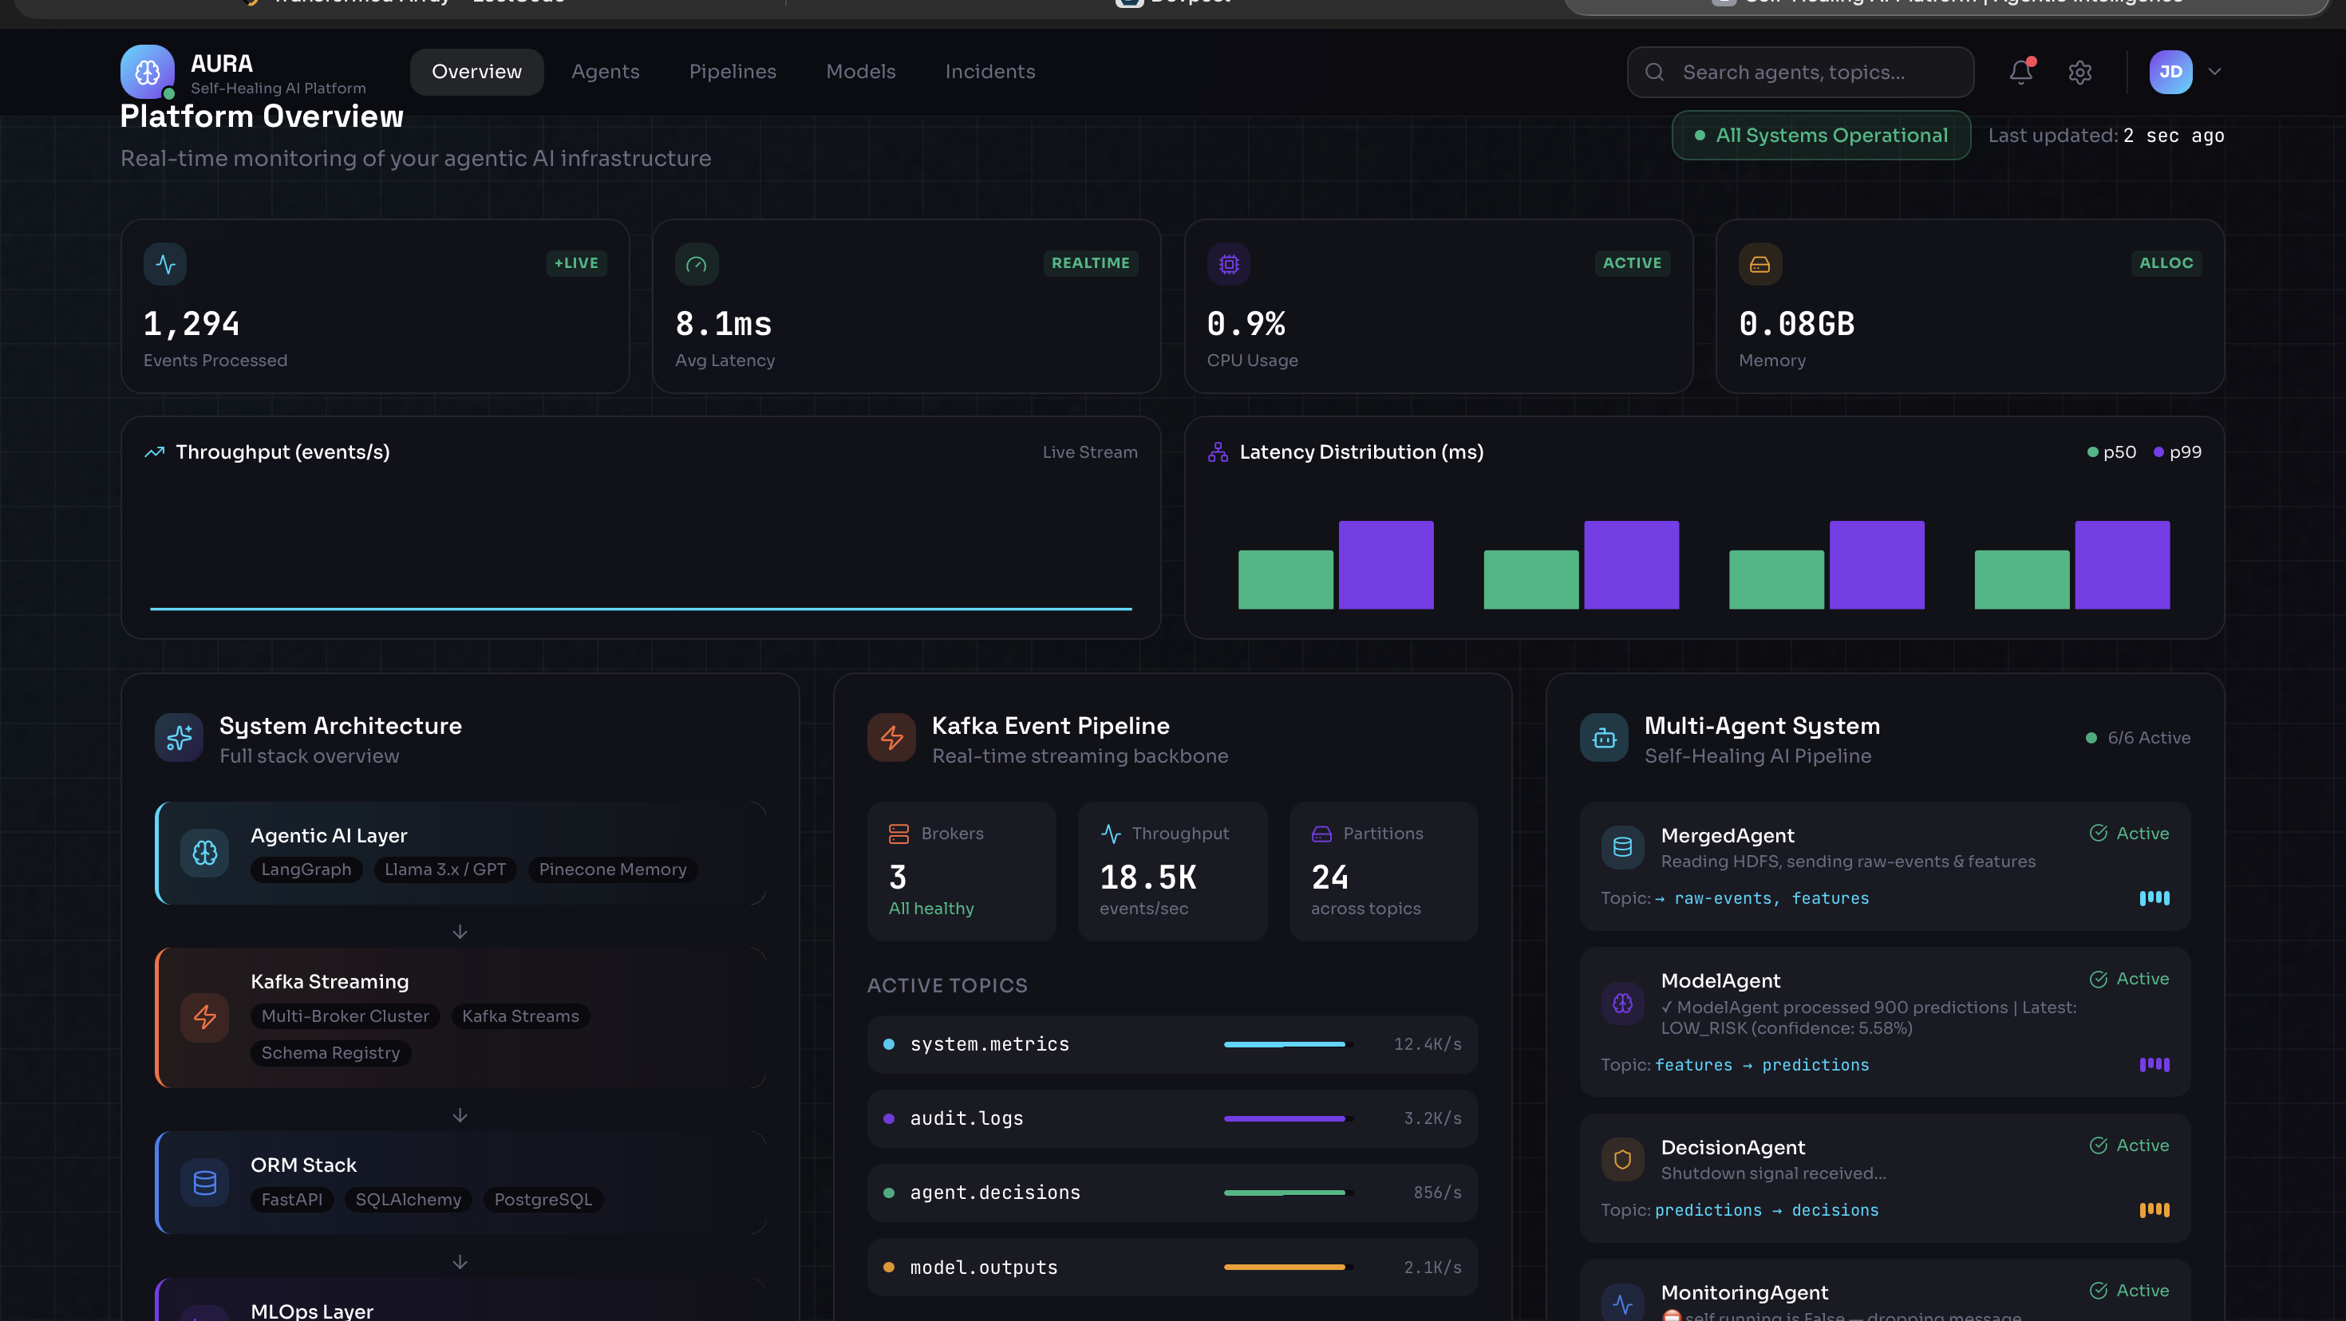
Task: Click the Memory drive icon
Action: [1759, 264]
